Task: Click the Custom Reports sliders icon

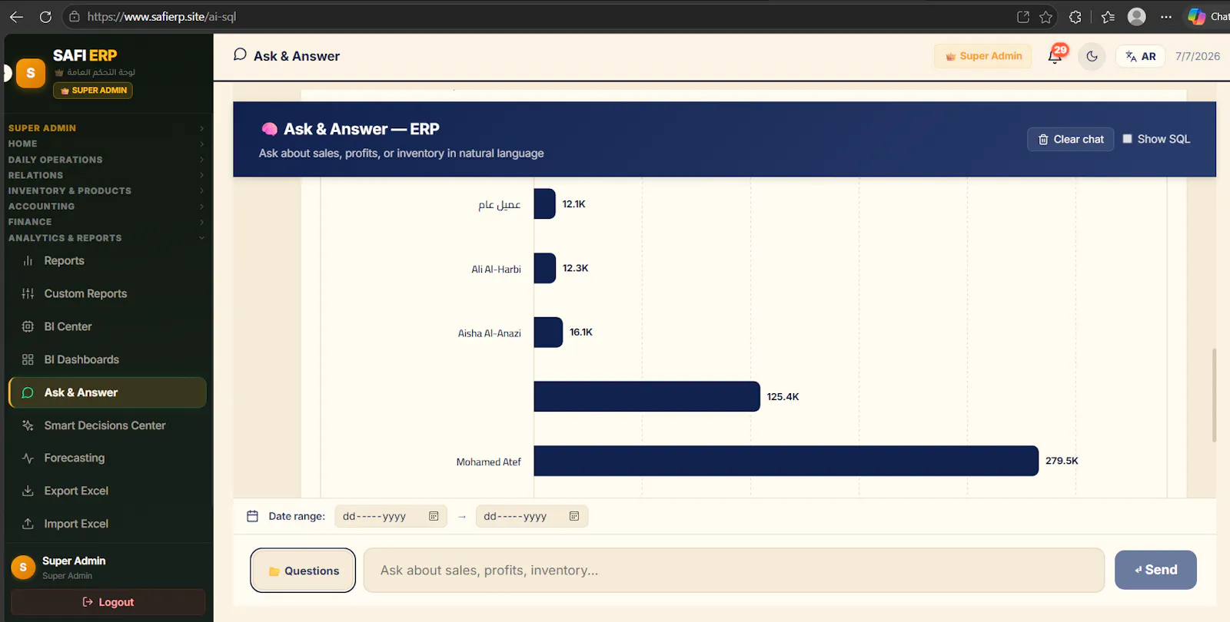Action: pyautogui.click(x=28, y=293)
